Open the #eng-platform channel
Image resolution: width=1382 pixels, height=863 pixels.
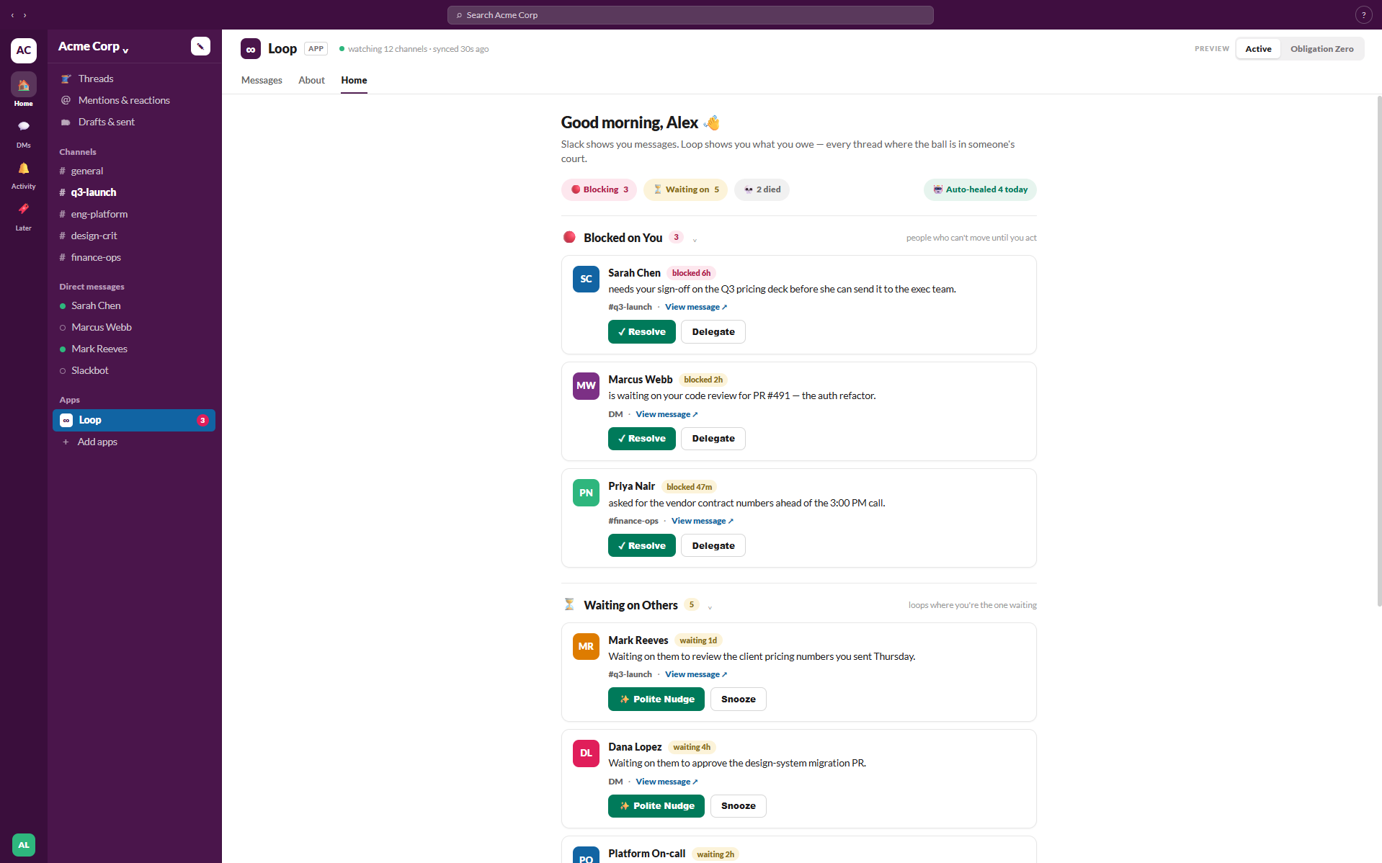[x=134, y=214]
